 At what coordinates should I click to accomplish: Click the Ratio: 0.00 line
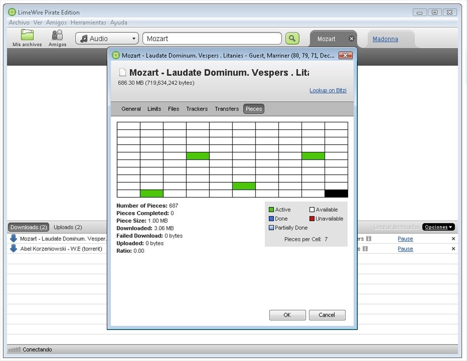[x=130, y=251]
